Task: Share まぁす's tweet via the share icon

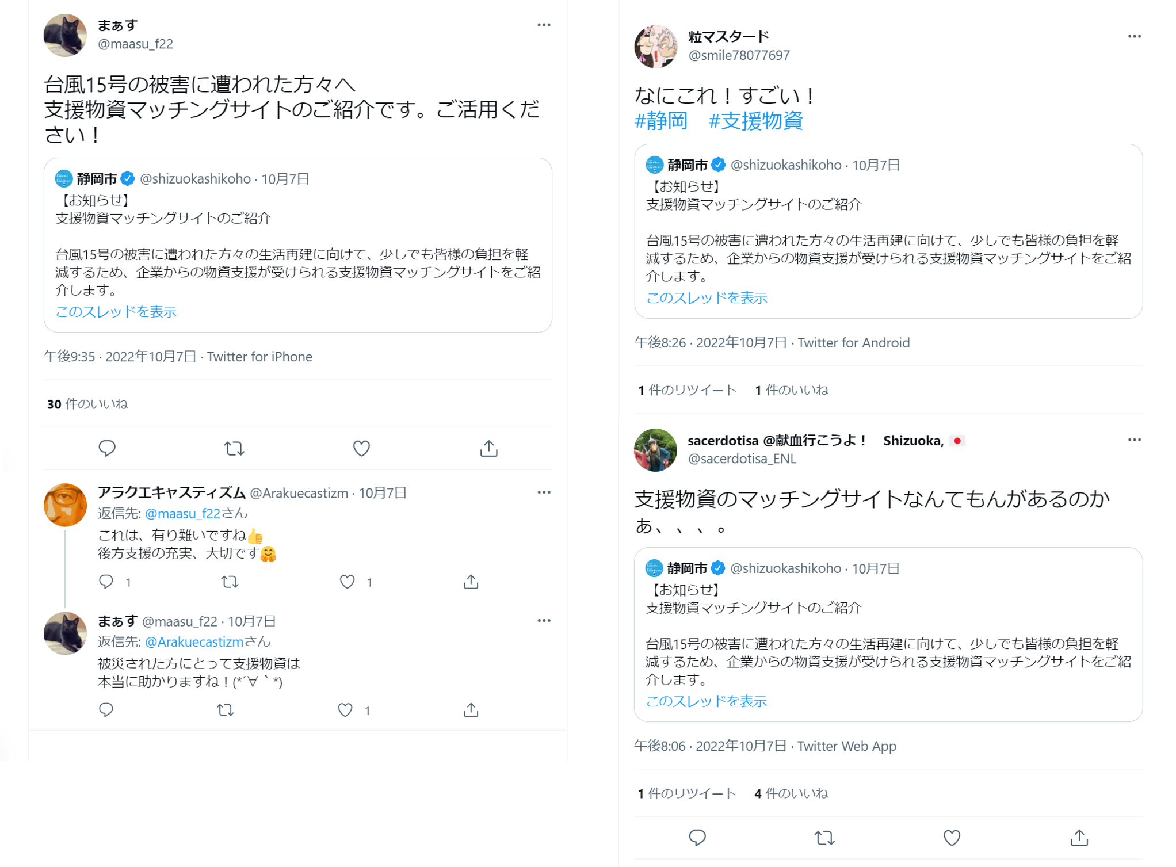Action: click(488, 448)
